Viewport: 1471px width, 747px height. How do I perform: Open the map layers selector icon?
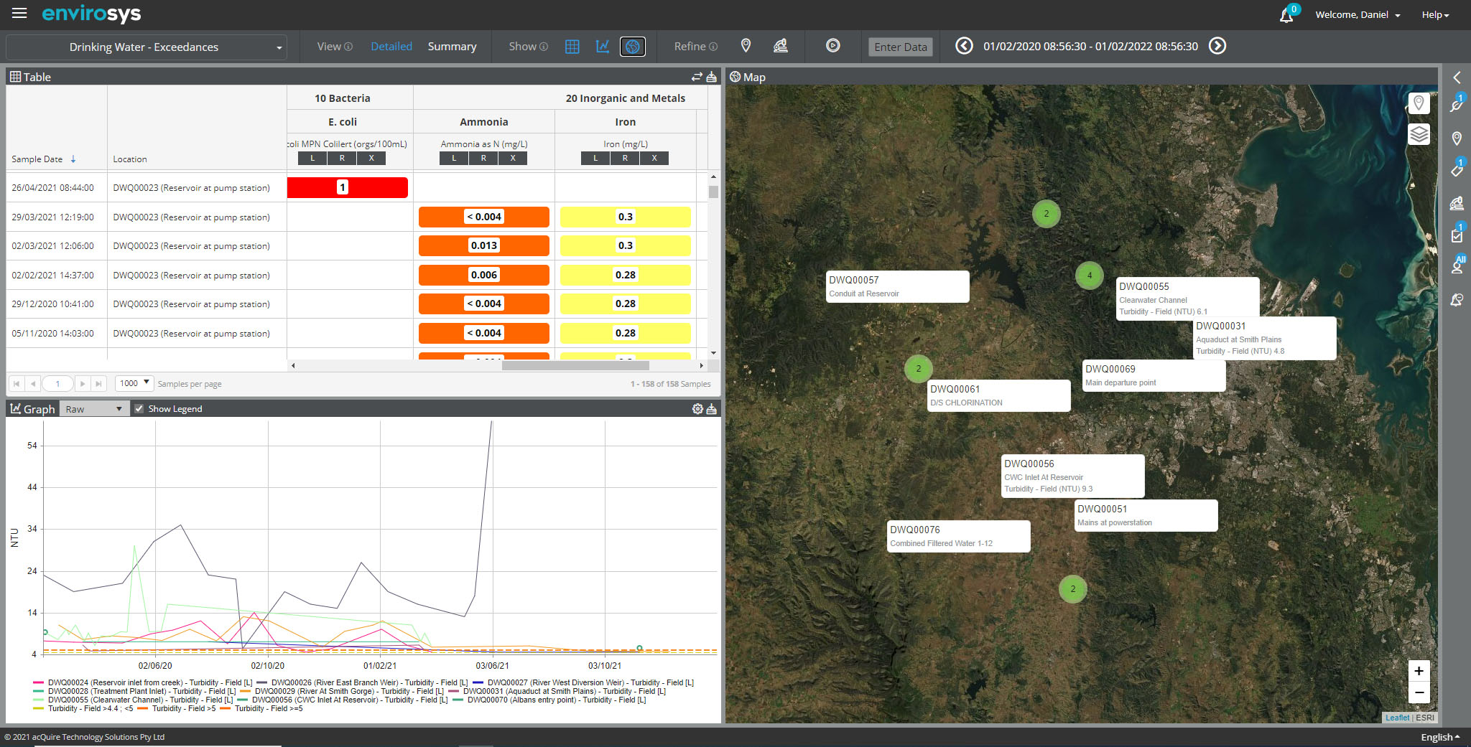coord(1419,134)
